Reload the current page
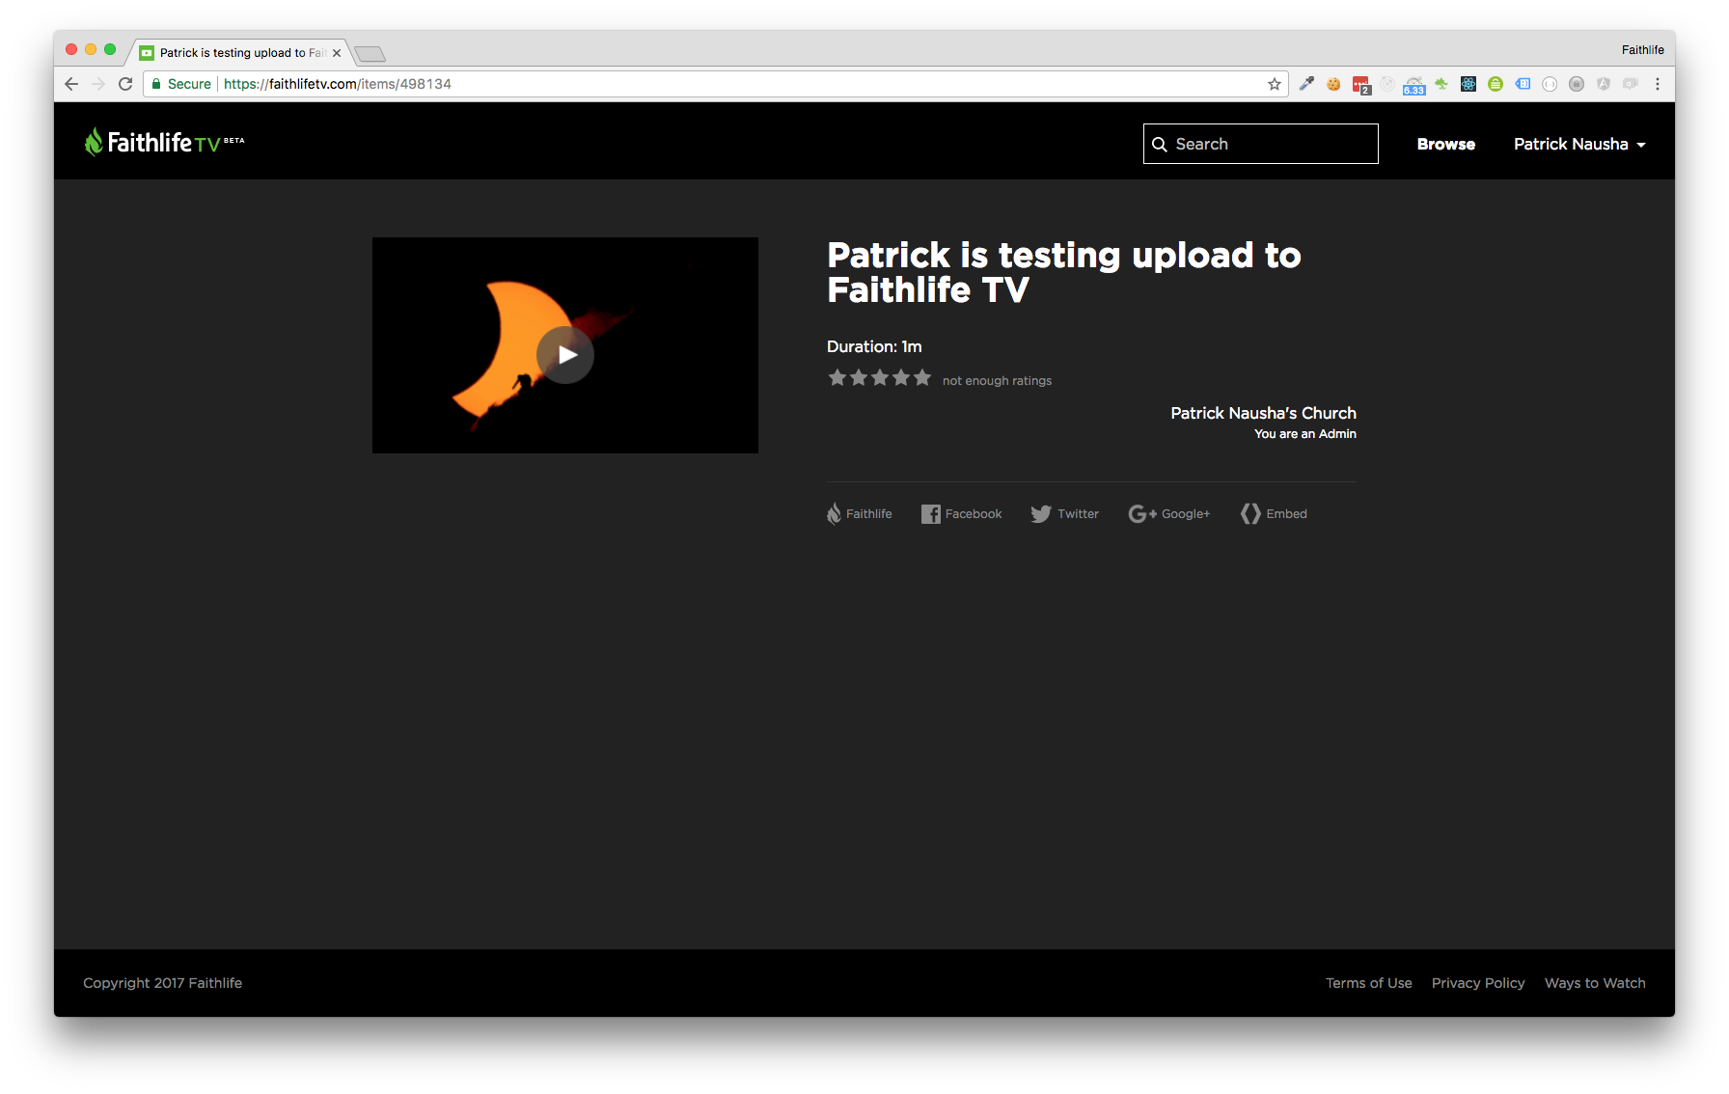This screenshot has width=1729, height=1094. (x=125, y=84)
